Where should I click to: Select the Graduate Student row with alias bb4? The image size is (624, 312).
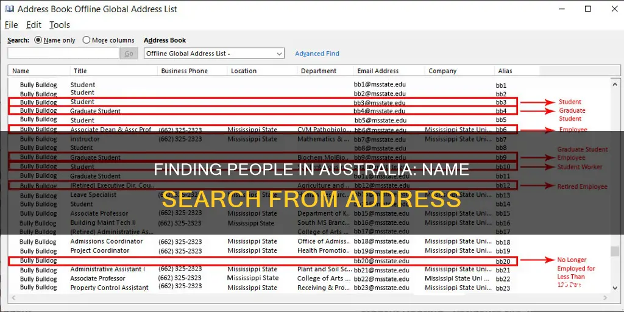tap(263, 111)
